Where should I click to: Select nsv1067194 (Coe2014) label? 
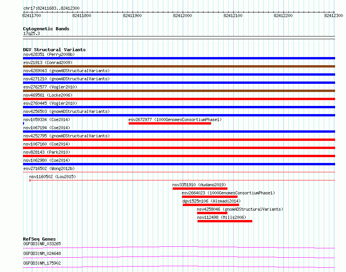click(47, 128)
